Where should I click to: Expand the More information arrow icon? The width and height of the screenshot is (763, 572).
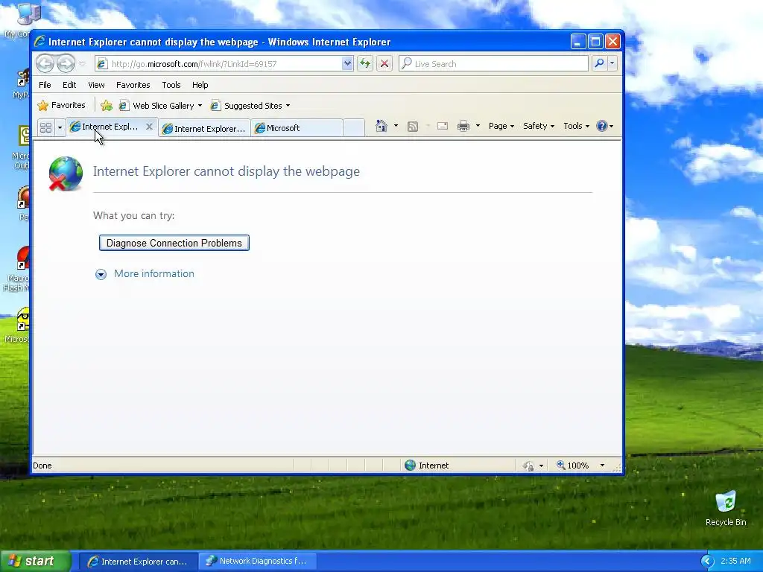(101, 274)
